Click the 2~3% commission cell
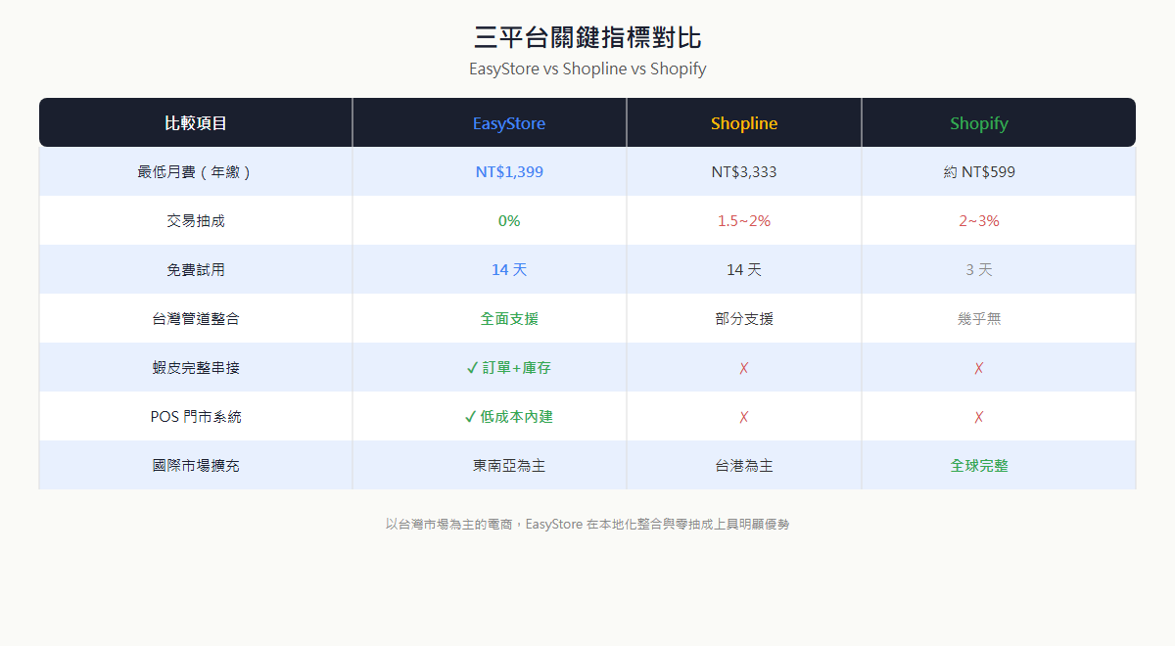The height and width of the screenshot is (646, 1175). coord(999,221)
